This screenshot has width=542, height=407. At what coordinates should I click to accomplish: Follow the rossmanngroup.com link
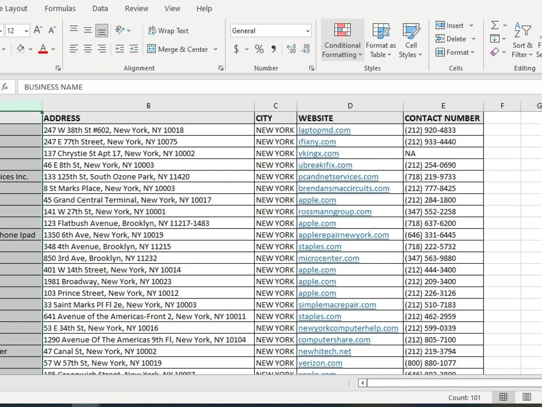[335, 212]
